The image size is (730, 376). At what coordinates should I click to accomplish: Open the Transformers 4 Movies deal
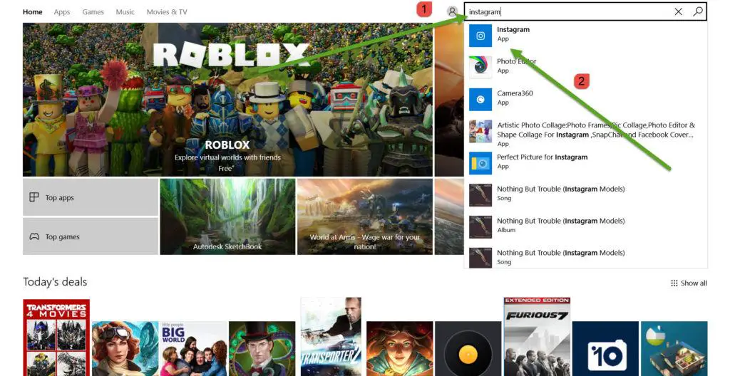[x=56, y=338]
